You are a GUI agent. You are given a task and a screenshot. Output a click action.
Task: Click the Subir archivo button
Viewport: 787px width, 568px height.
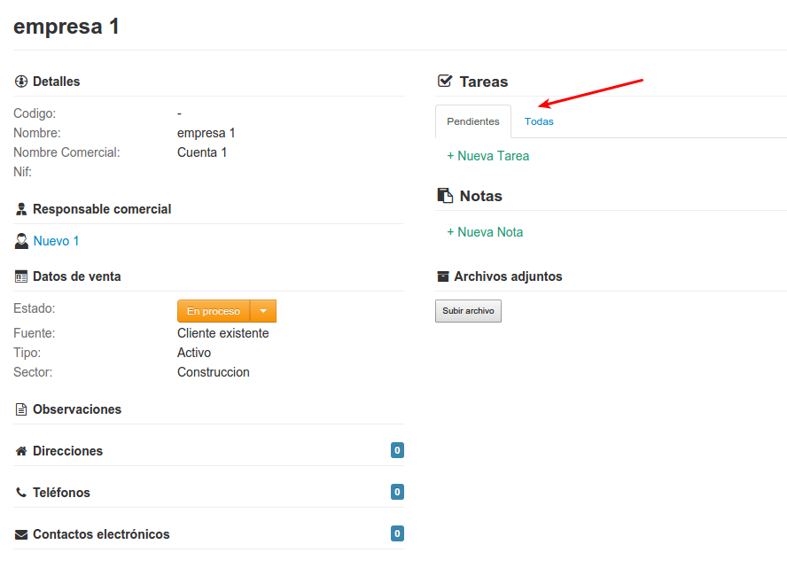[468, 311]
